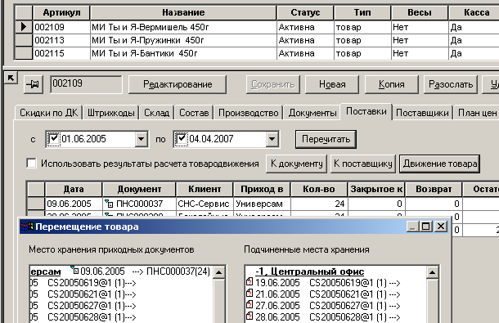Select cell МИ Ты и Я-Вермишель 450г
Screen dimensions: 499x323
[x=183, y=27]
